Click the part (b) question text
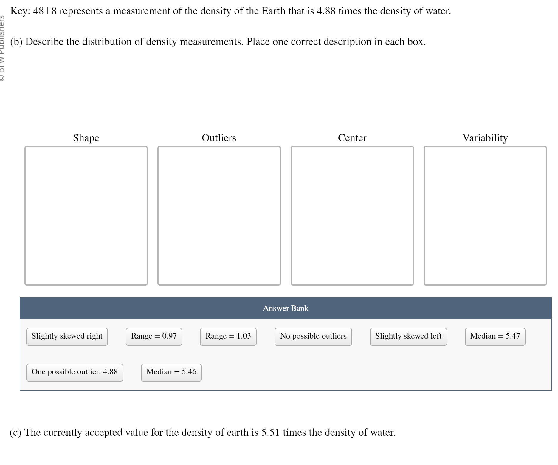The width and height of the screenshot is (558, 465). pyautogui.click(x=217, y=42)
